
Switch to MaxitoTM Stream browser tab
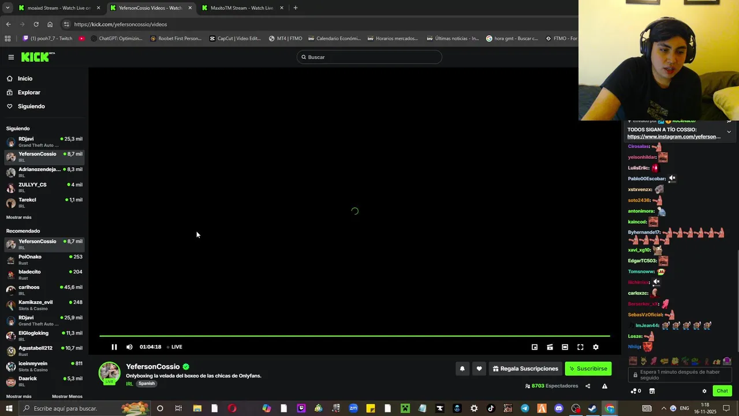tap(241, 8)
